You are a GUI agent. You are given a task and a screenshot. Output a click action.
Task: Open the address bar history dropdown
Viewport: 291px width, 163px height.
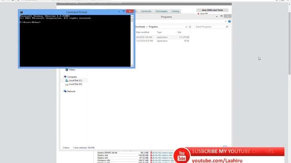[x=186, y=27]
